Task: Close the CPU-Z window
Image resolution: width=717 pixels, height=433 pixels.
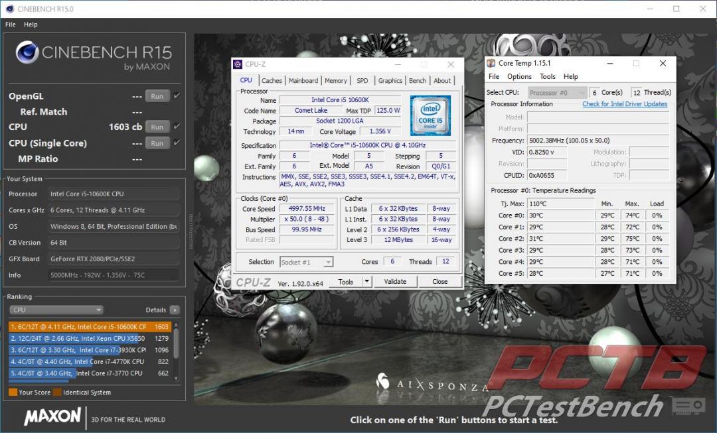Action: pyautogui.click(x=451, y=64)
